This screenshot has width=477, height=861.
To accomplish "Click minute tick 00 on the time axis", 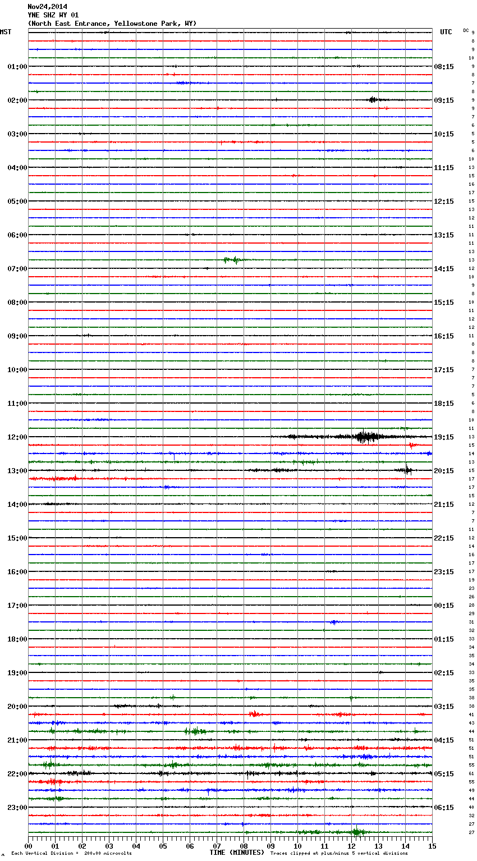I will 28,846.
